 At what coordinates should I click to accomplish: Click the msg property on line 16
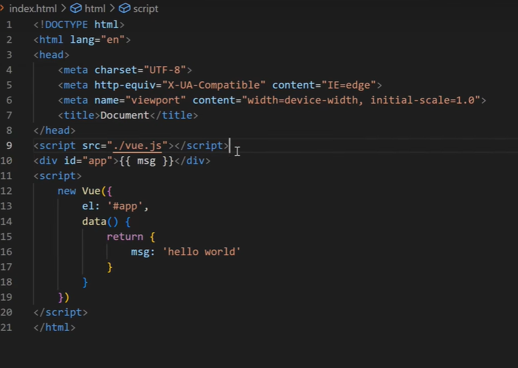[x=140, y=252]
